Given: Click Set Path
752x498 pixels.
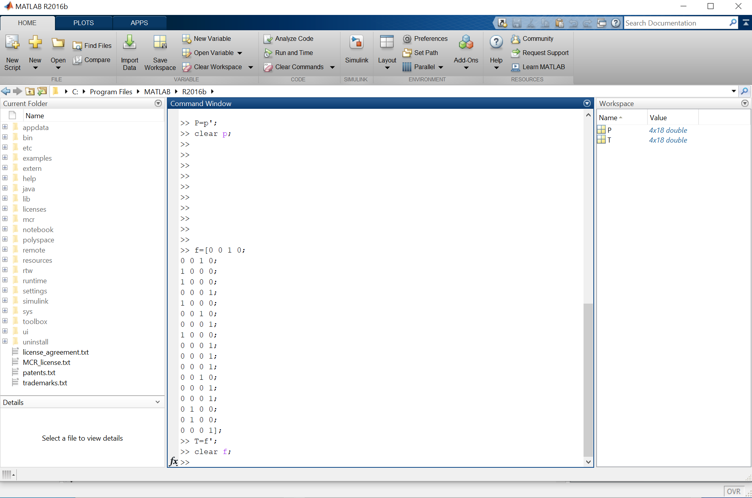Looking at the screenshot, I should click(421, 53).
